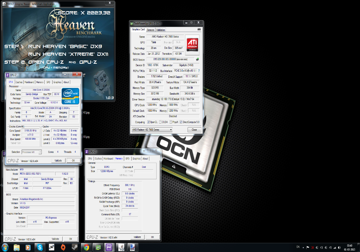Click Validate in CPU-Z Memory window
Viewport: 360px width, 252px height.
(137, 237)
